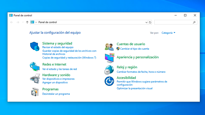
Task: Open Cambiar el tipo de cuenta
Action: point(134,49)
